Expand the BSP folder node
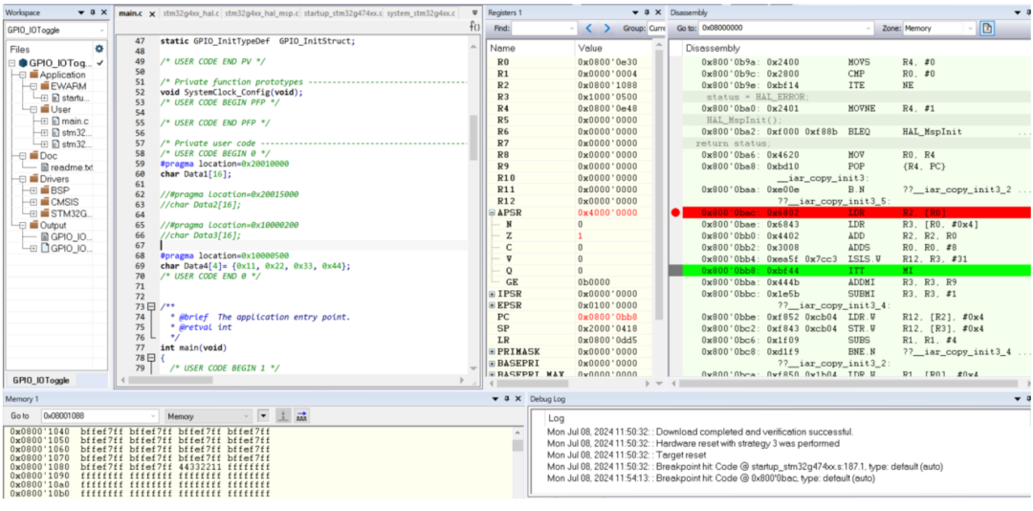This screenshot has width=1033, height=511. 33,189
